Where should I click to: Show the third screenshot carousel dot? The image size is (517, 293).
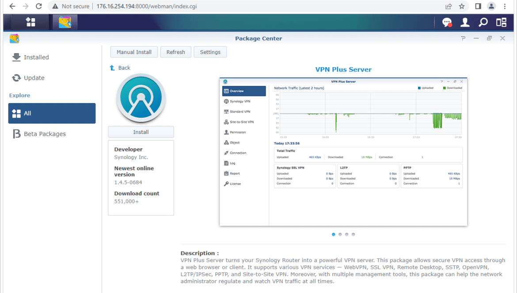tap(346, 234)
